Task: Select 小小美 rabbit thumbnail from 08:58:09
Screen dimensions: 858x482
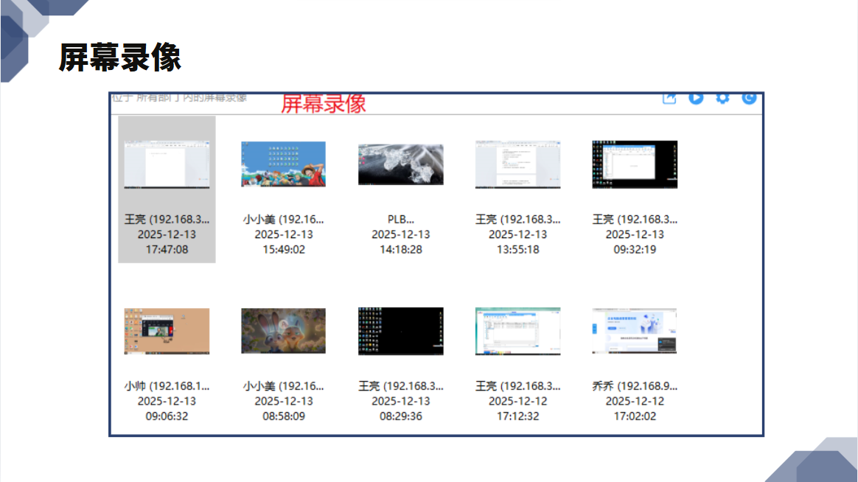Action: [x=284, y=331]
